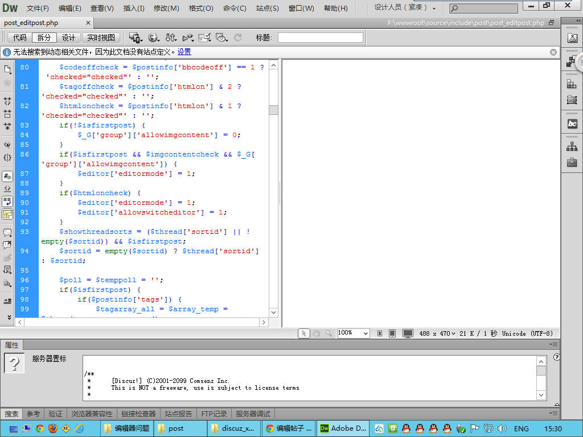Open the Visual Aids eye icon

pos(221,38)
